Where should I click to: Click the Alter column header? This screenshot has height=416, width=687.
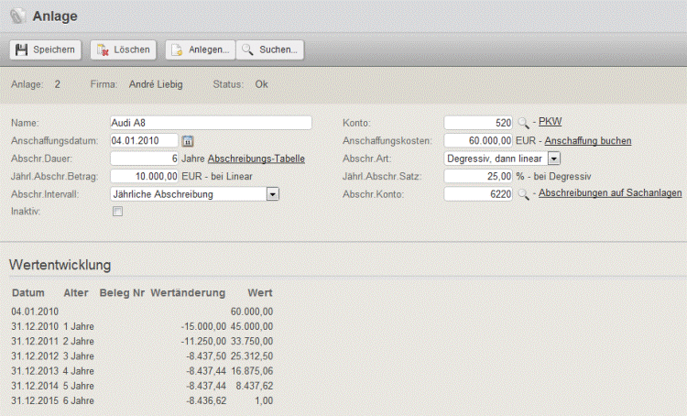tap(76, 293)
